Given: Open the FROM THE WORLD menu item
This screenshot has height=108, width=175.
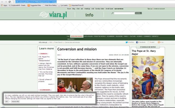Looking at the screenshot, I should [x=100, y=36].
